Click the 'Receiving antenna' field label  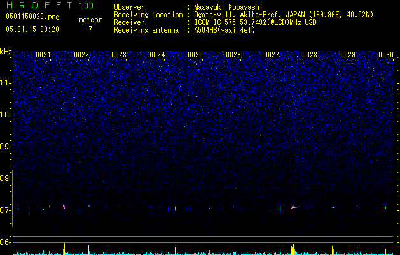(x=146, y=30)
